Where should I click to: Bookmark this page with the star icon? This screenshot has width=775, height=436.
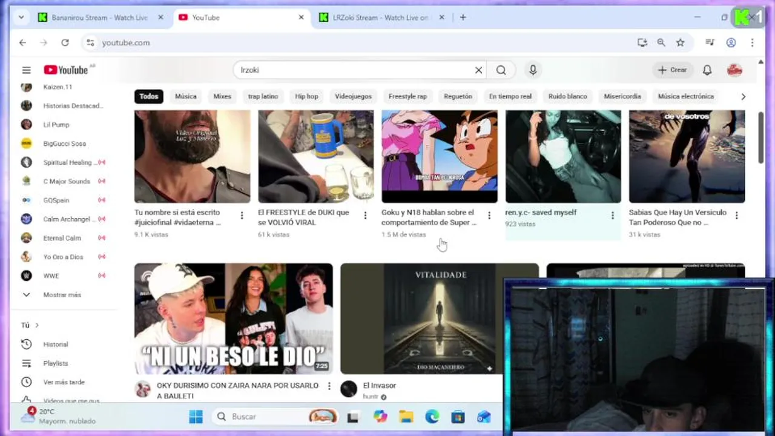681,42
